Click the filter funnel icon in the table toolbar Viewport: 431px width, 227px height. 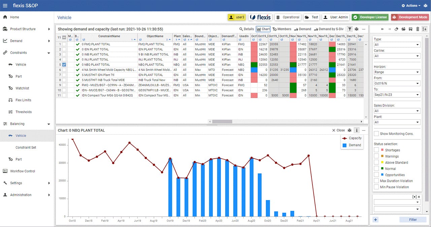[x=350, y=29]
